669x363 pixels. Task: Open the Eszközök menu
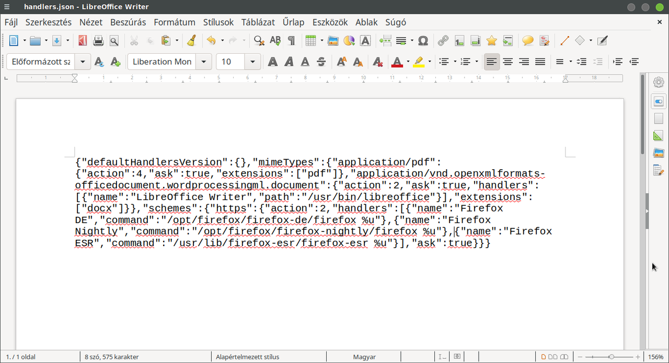(x=330, y=22)
